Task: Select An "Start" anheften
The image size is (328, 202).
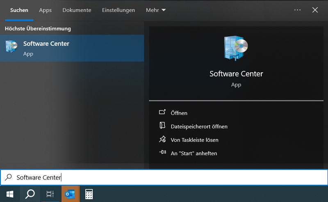Action: [x=194, y=154]
